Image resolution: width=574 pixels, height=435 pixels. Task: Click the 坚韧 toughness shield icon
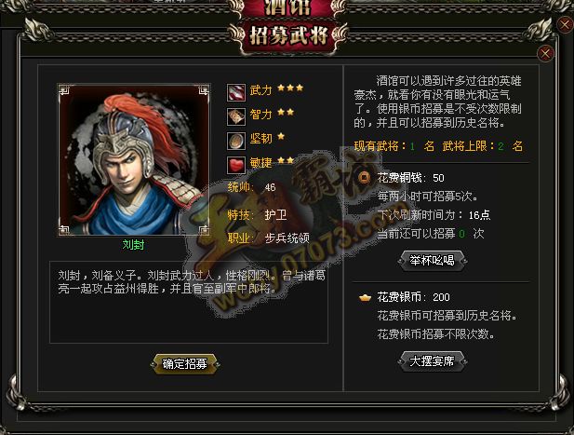(236, 141)
